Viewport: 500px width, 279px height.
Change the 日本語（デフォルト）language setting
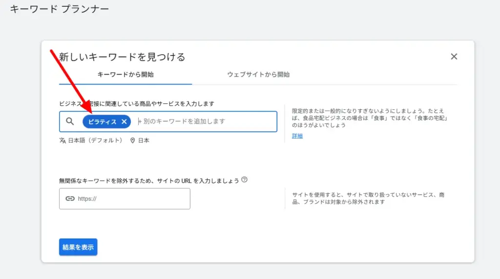click(95, 140)
